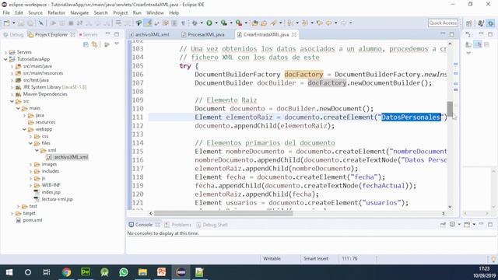Viewport: 498px width, 280px height.
Task: Toggle Show Whitespace Characters pilcrow icon
Action: [184, 23]
